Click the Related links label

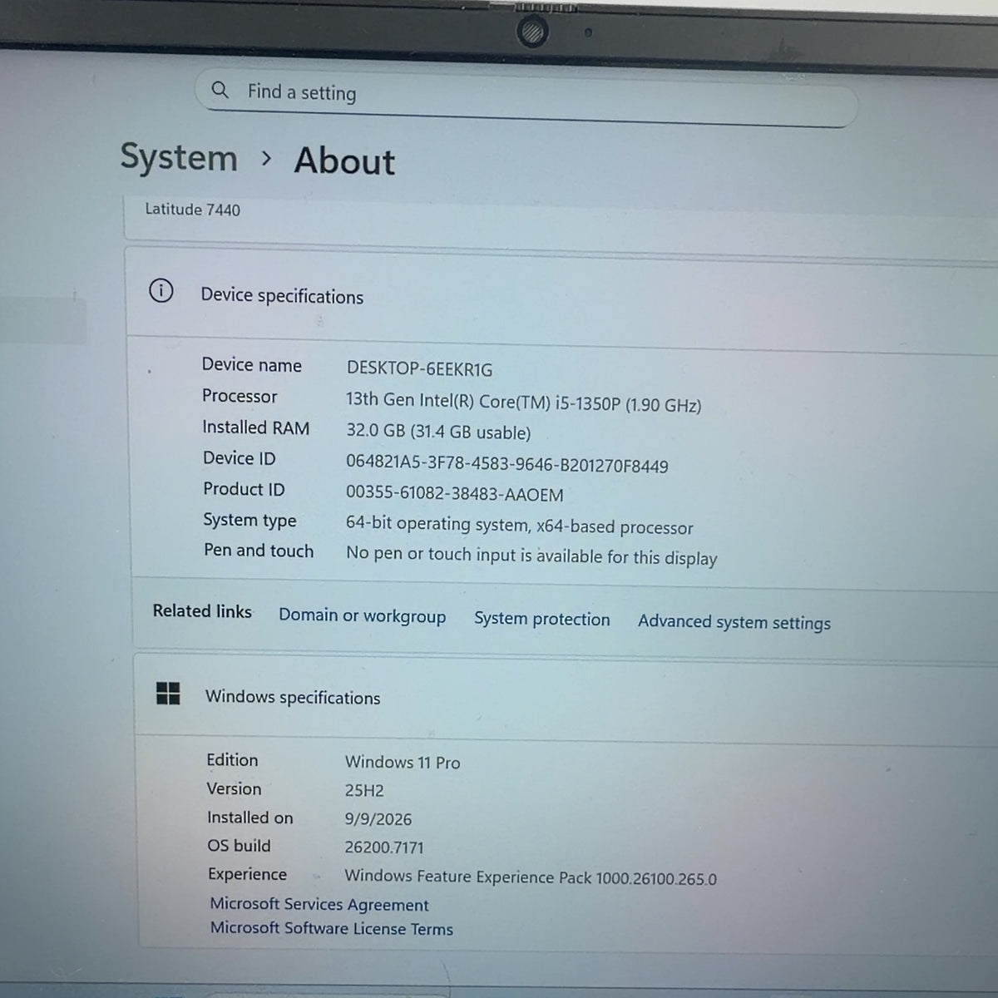pos(202,611)
